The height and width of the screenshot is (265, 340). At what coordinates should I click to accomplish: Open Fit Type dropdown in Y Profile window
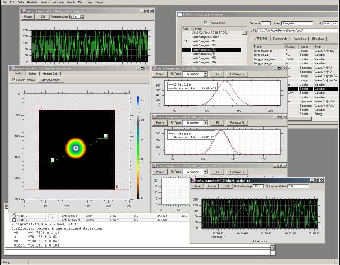pos(194,123)
